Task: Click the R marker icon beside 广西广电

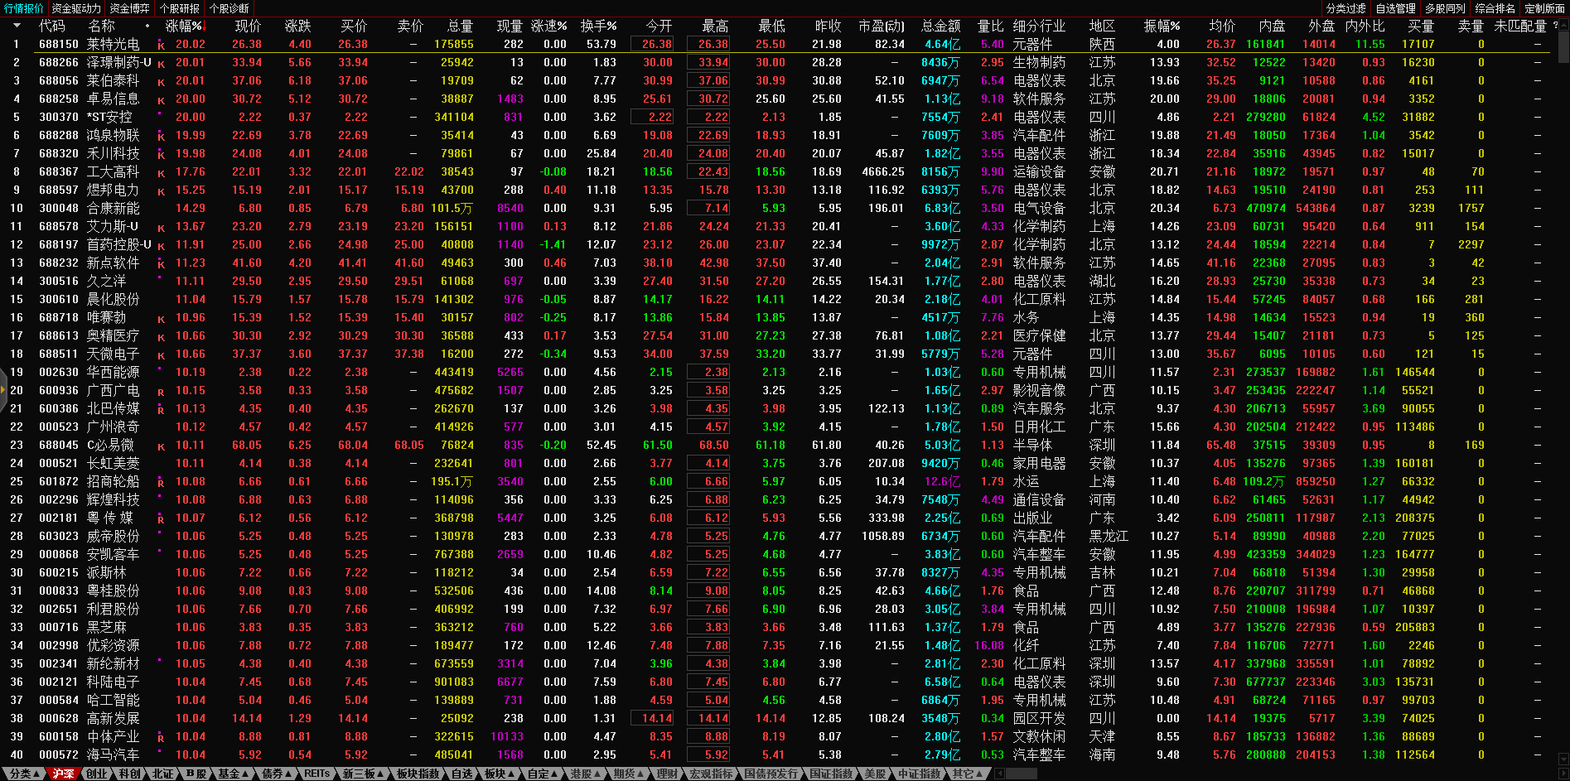Action: pyautogui.click(x=161, y=391)
